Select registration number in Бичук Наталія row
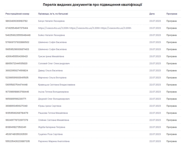The height and width of the screenshot is (144, 185). pyautogui.click(x=16, y=21)
